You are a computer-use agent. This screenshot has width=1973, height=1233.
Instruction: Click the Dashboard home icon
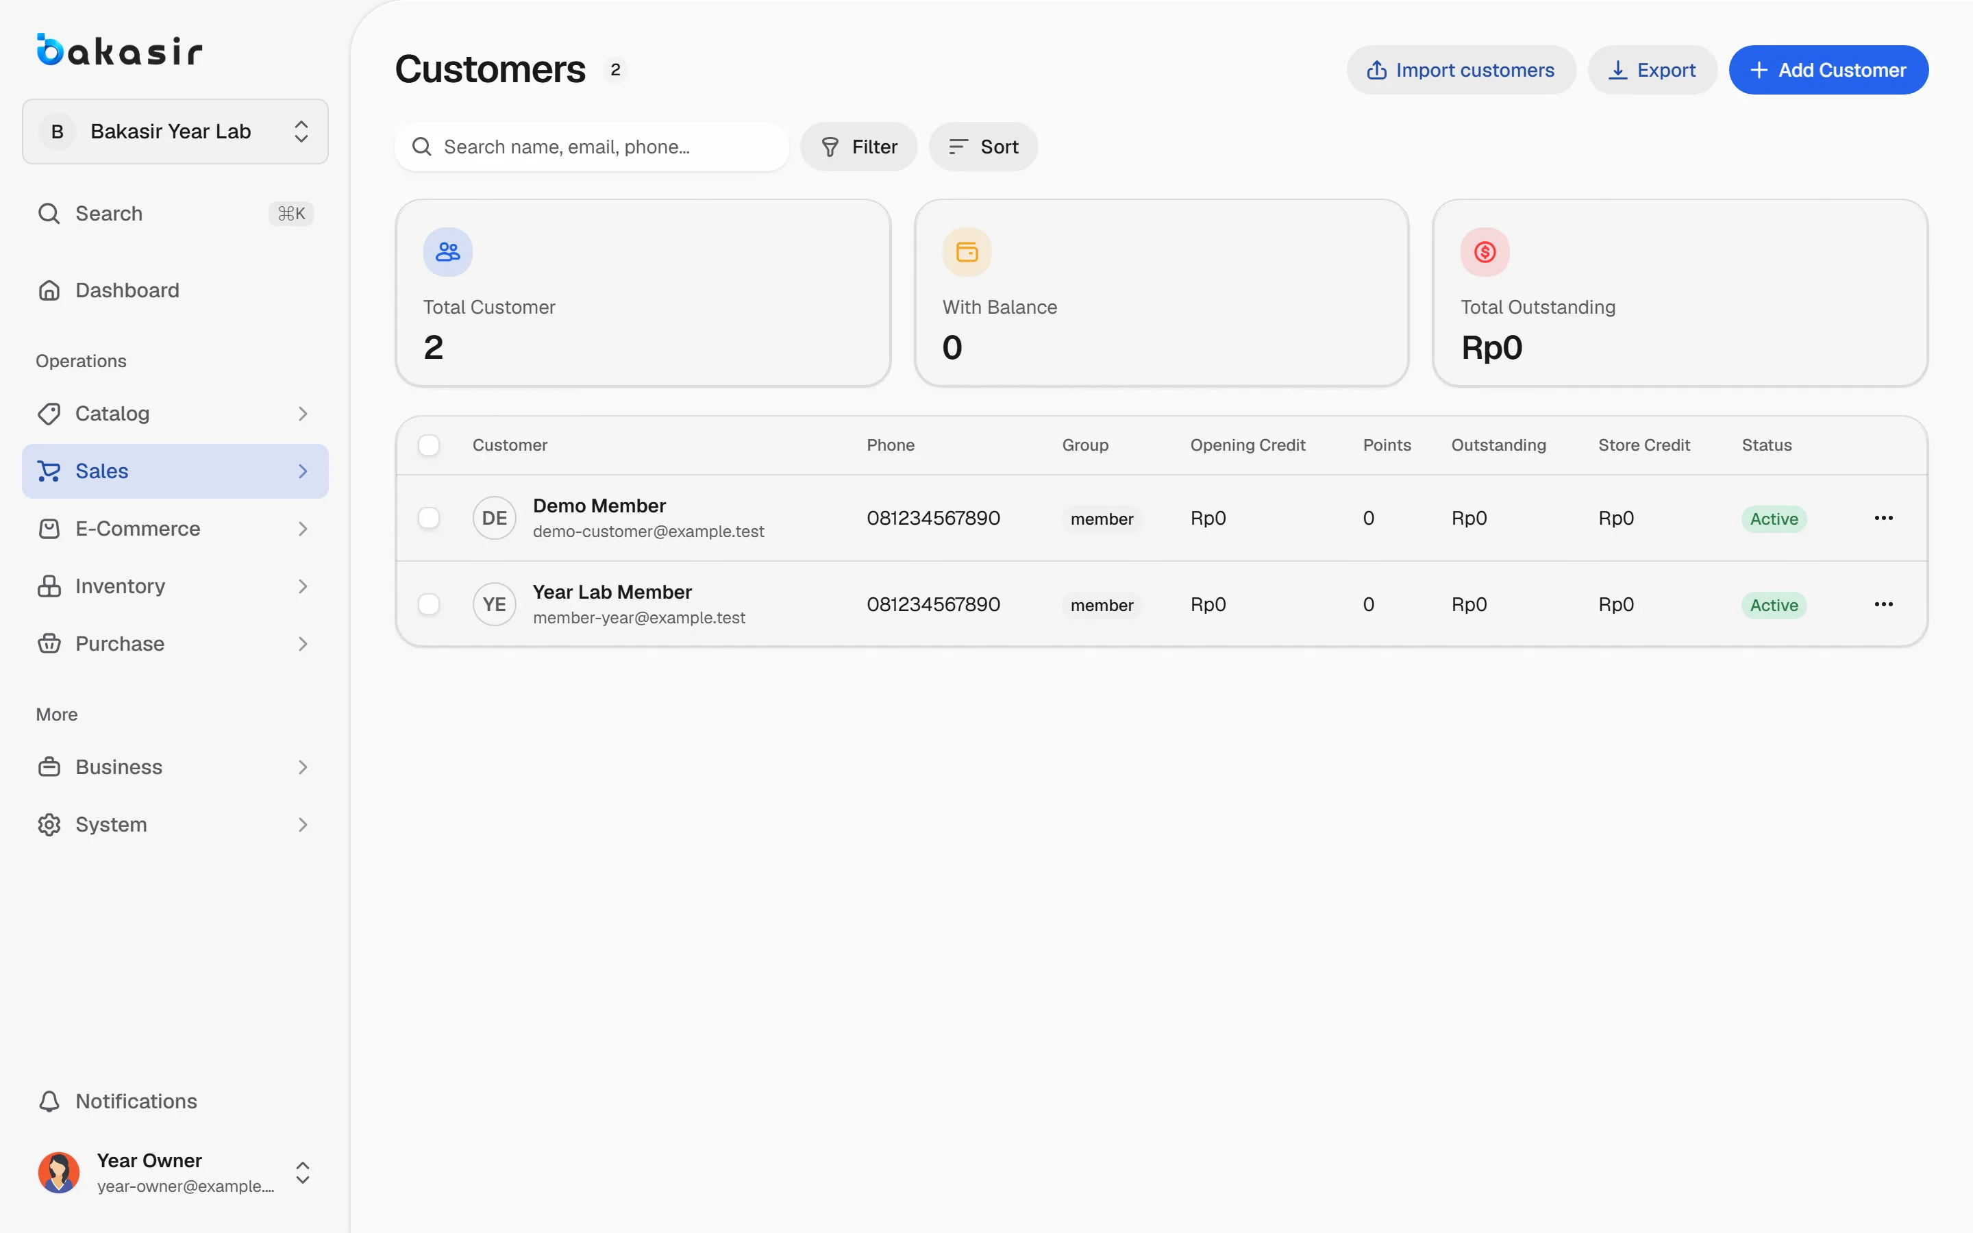[x=49, y=290]
